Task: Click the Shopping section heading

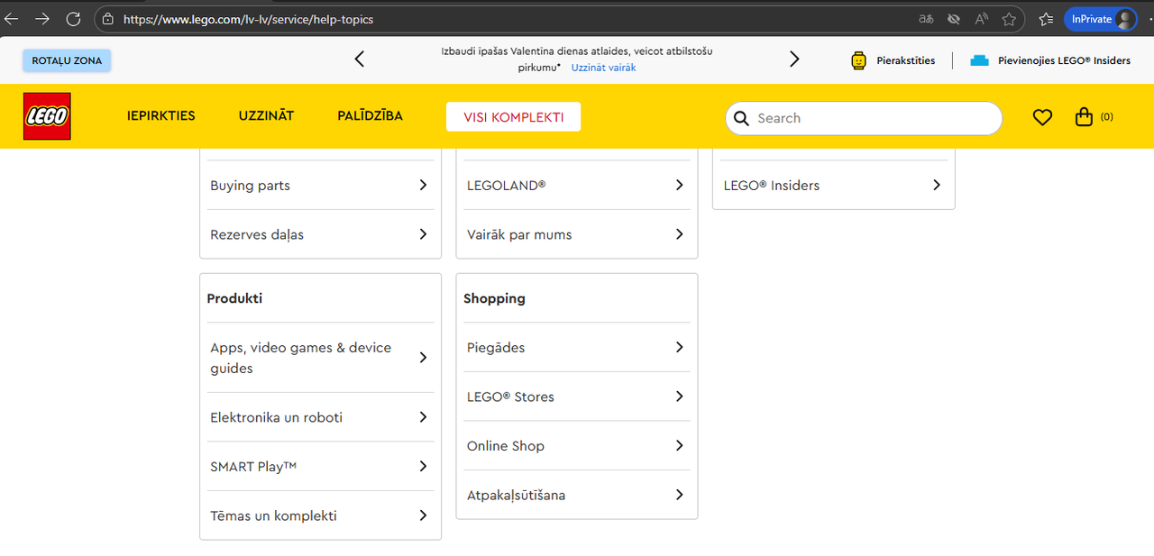Action: [x=494, y=298]
